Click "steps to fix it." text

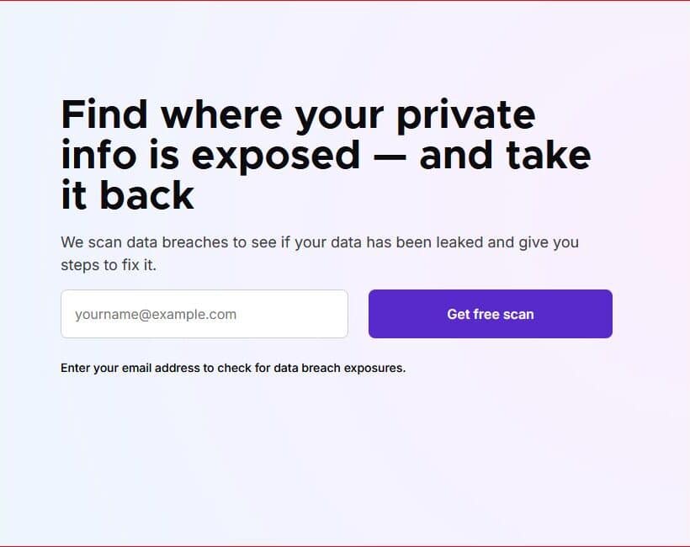point(109,265)
